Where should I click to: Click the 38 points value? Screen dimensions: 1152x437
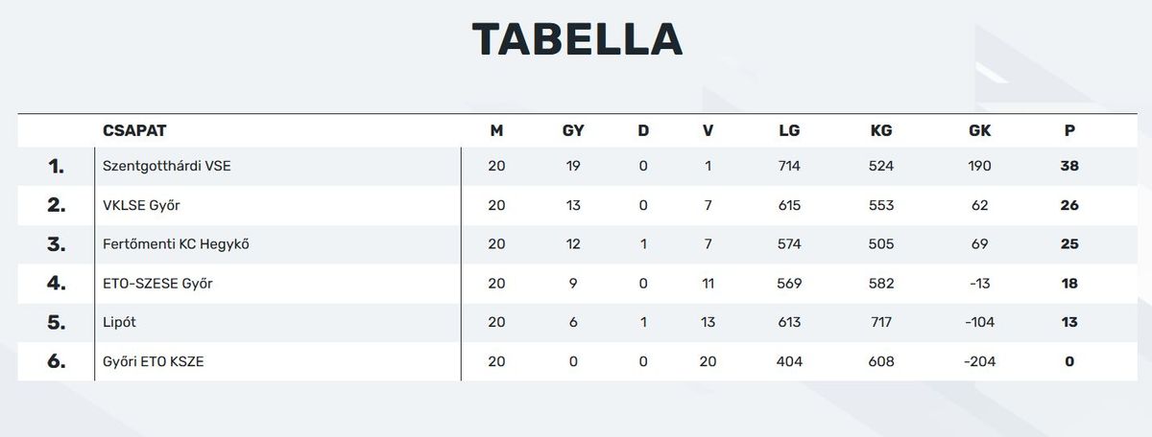(x=1069, y=166)
